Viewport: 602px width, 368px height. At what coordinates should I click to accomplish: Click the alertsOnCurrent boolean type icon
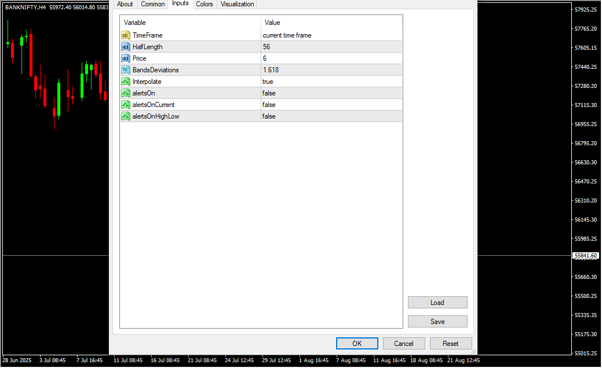pyautogui.click(x=125, y=105)
